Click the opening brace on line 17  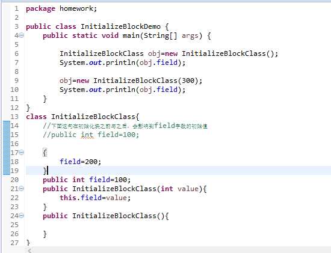click(45, 153)
